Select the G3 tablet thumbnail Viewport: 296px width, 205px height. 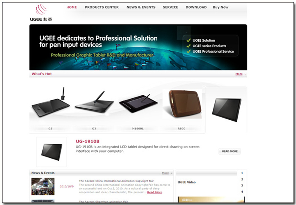click(x=94, y=102)
